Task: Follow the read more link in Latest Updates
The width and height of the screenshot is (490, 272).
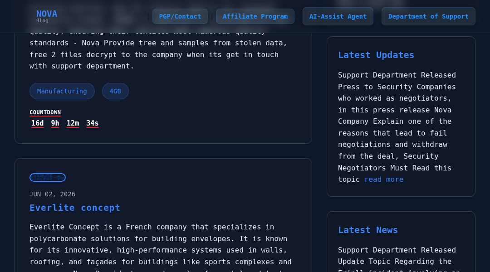Action: [384, 180]
